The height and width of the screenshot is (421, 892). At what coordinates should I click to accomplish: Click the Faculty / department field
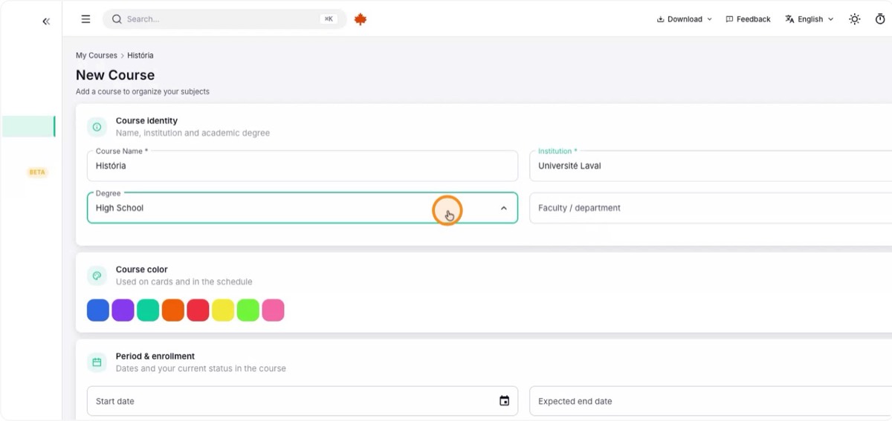pos(711,208)
